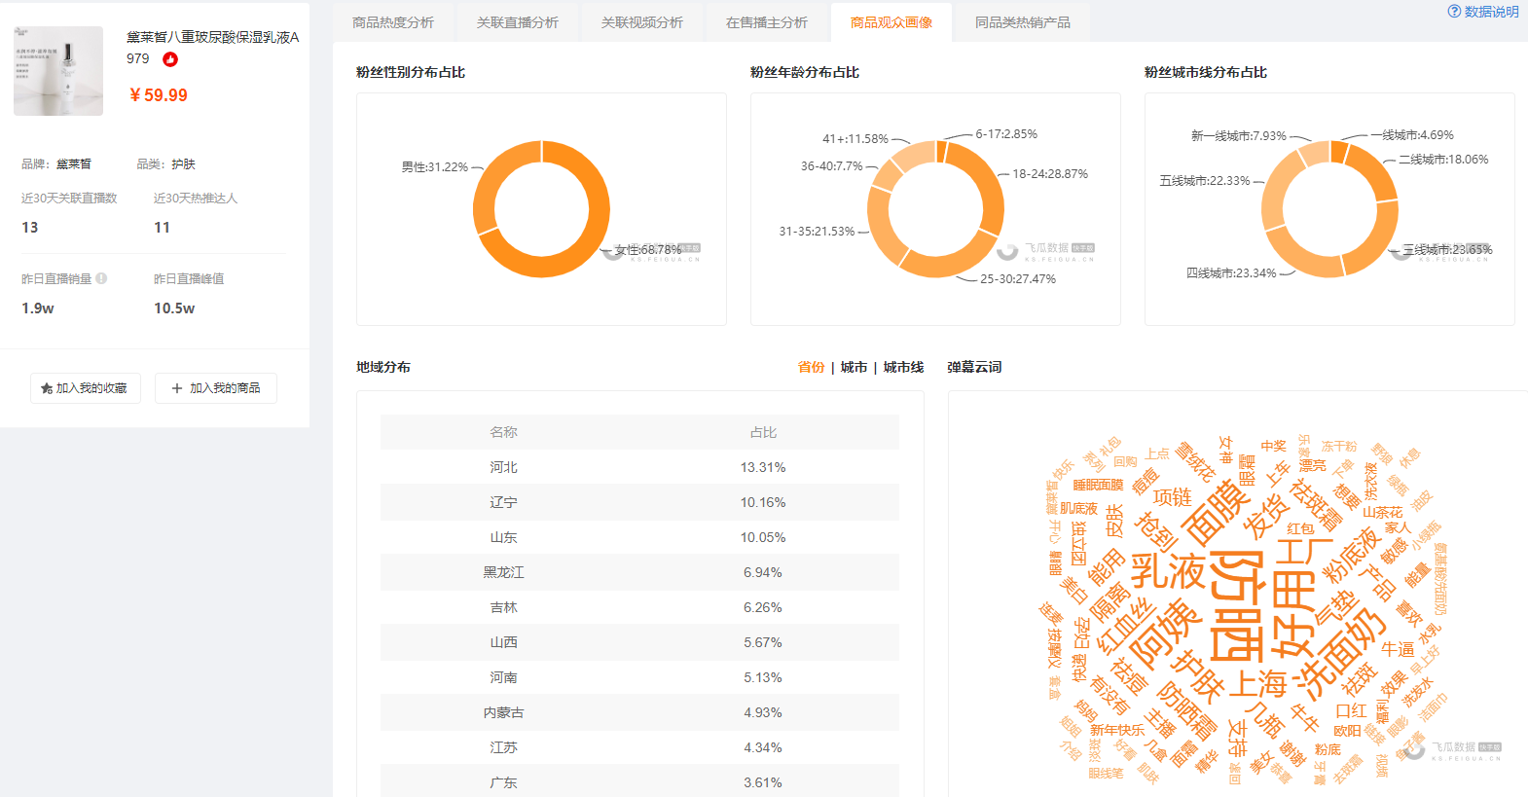The height and width of the screenshot is (797, 1528).
Task: Click the red flame icon beside 979
Action: pyautogui.click(x=170, y=59)
